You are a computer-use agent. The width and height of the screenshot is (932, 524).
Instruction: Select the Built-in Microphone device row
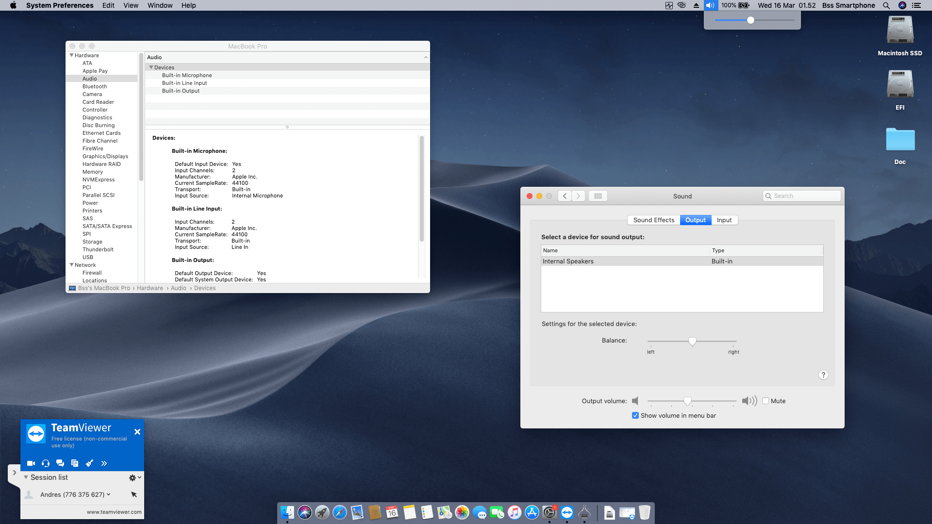tap(287, 75)
